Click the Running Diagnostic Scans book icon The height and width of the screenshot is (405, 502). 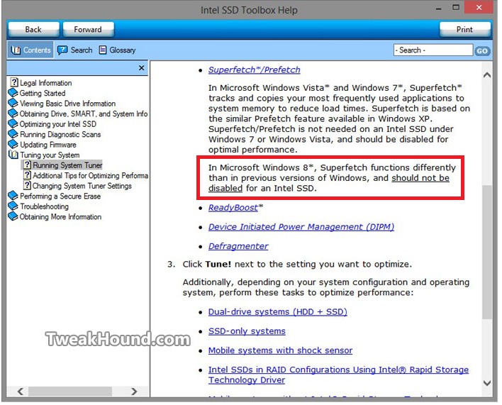click(x=13, y=134)
